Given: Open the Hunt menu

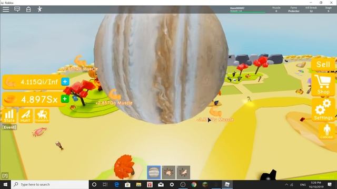Looking at the screenshot, I should click(x=25, y=116).
